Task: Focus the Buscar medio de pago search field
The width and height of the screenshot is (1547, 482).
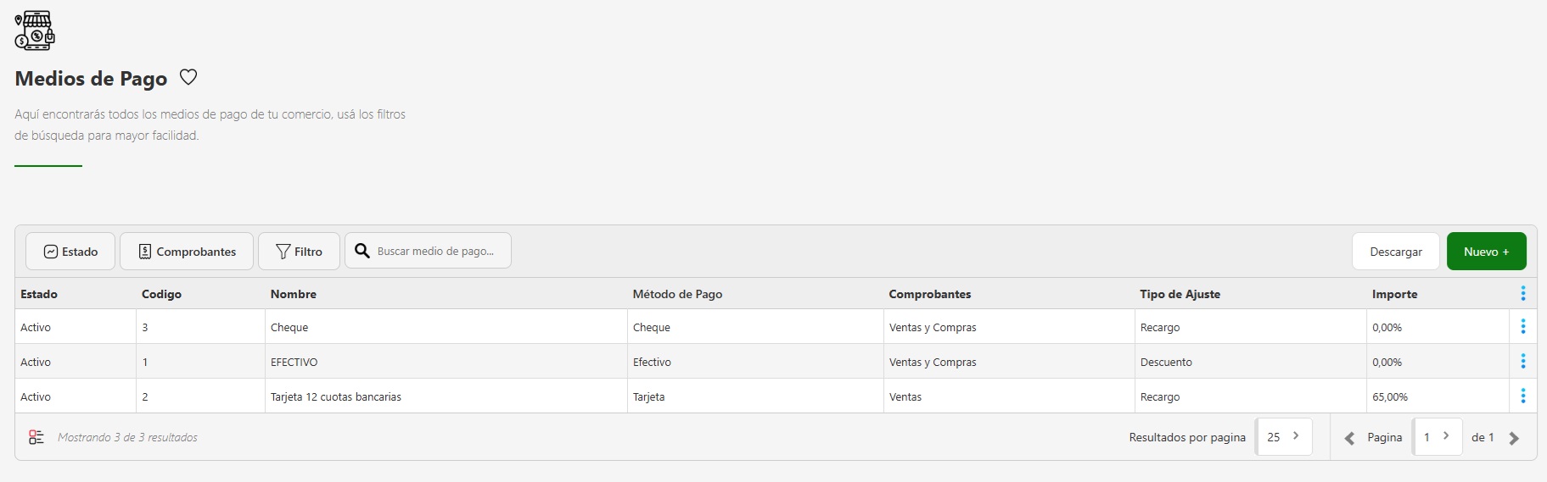Action: [x=437, y=252]
